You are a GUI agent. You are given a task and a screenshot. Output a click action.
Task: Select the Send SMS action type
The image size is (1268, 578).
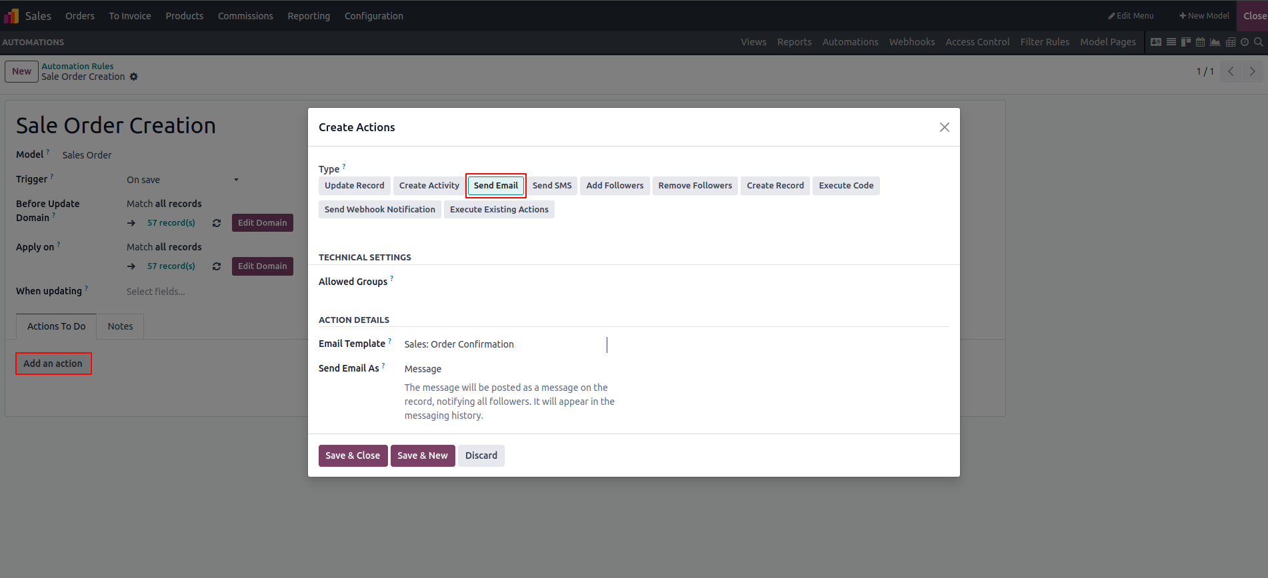552,186
